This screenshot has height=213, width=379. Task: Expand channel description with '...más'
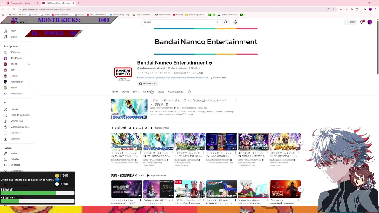click(200, 73)
